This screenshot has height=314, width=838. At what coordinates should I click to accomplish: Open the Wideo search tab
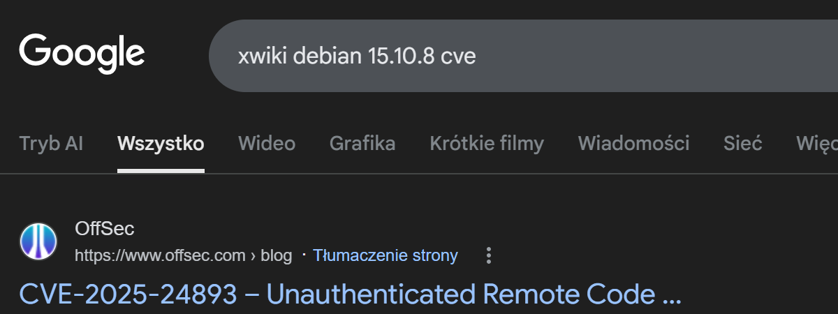point(267,144)
